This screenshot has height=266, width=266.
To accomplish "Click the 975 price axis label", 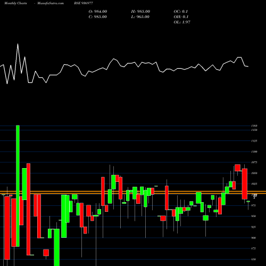I will [x=254, y=205].
